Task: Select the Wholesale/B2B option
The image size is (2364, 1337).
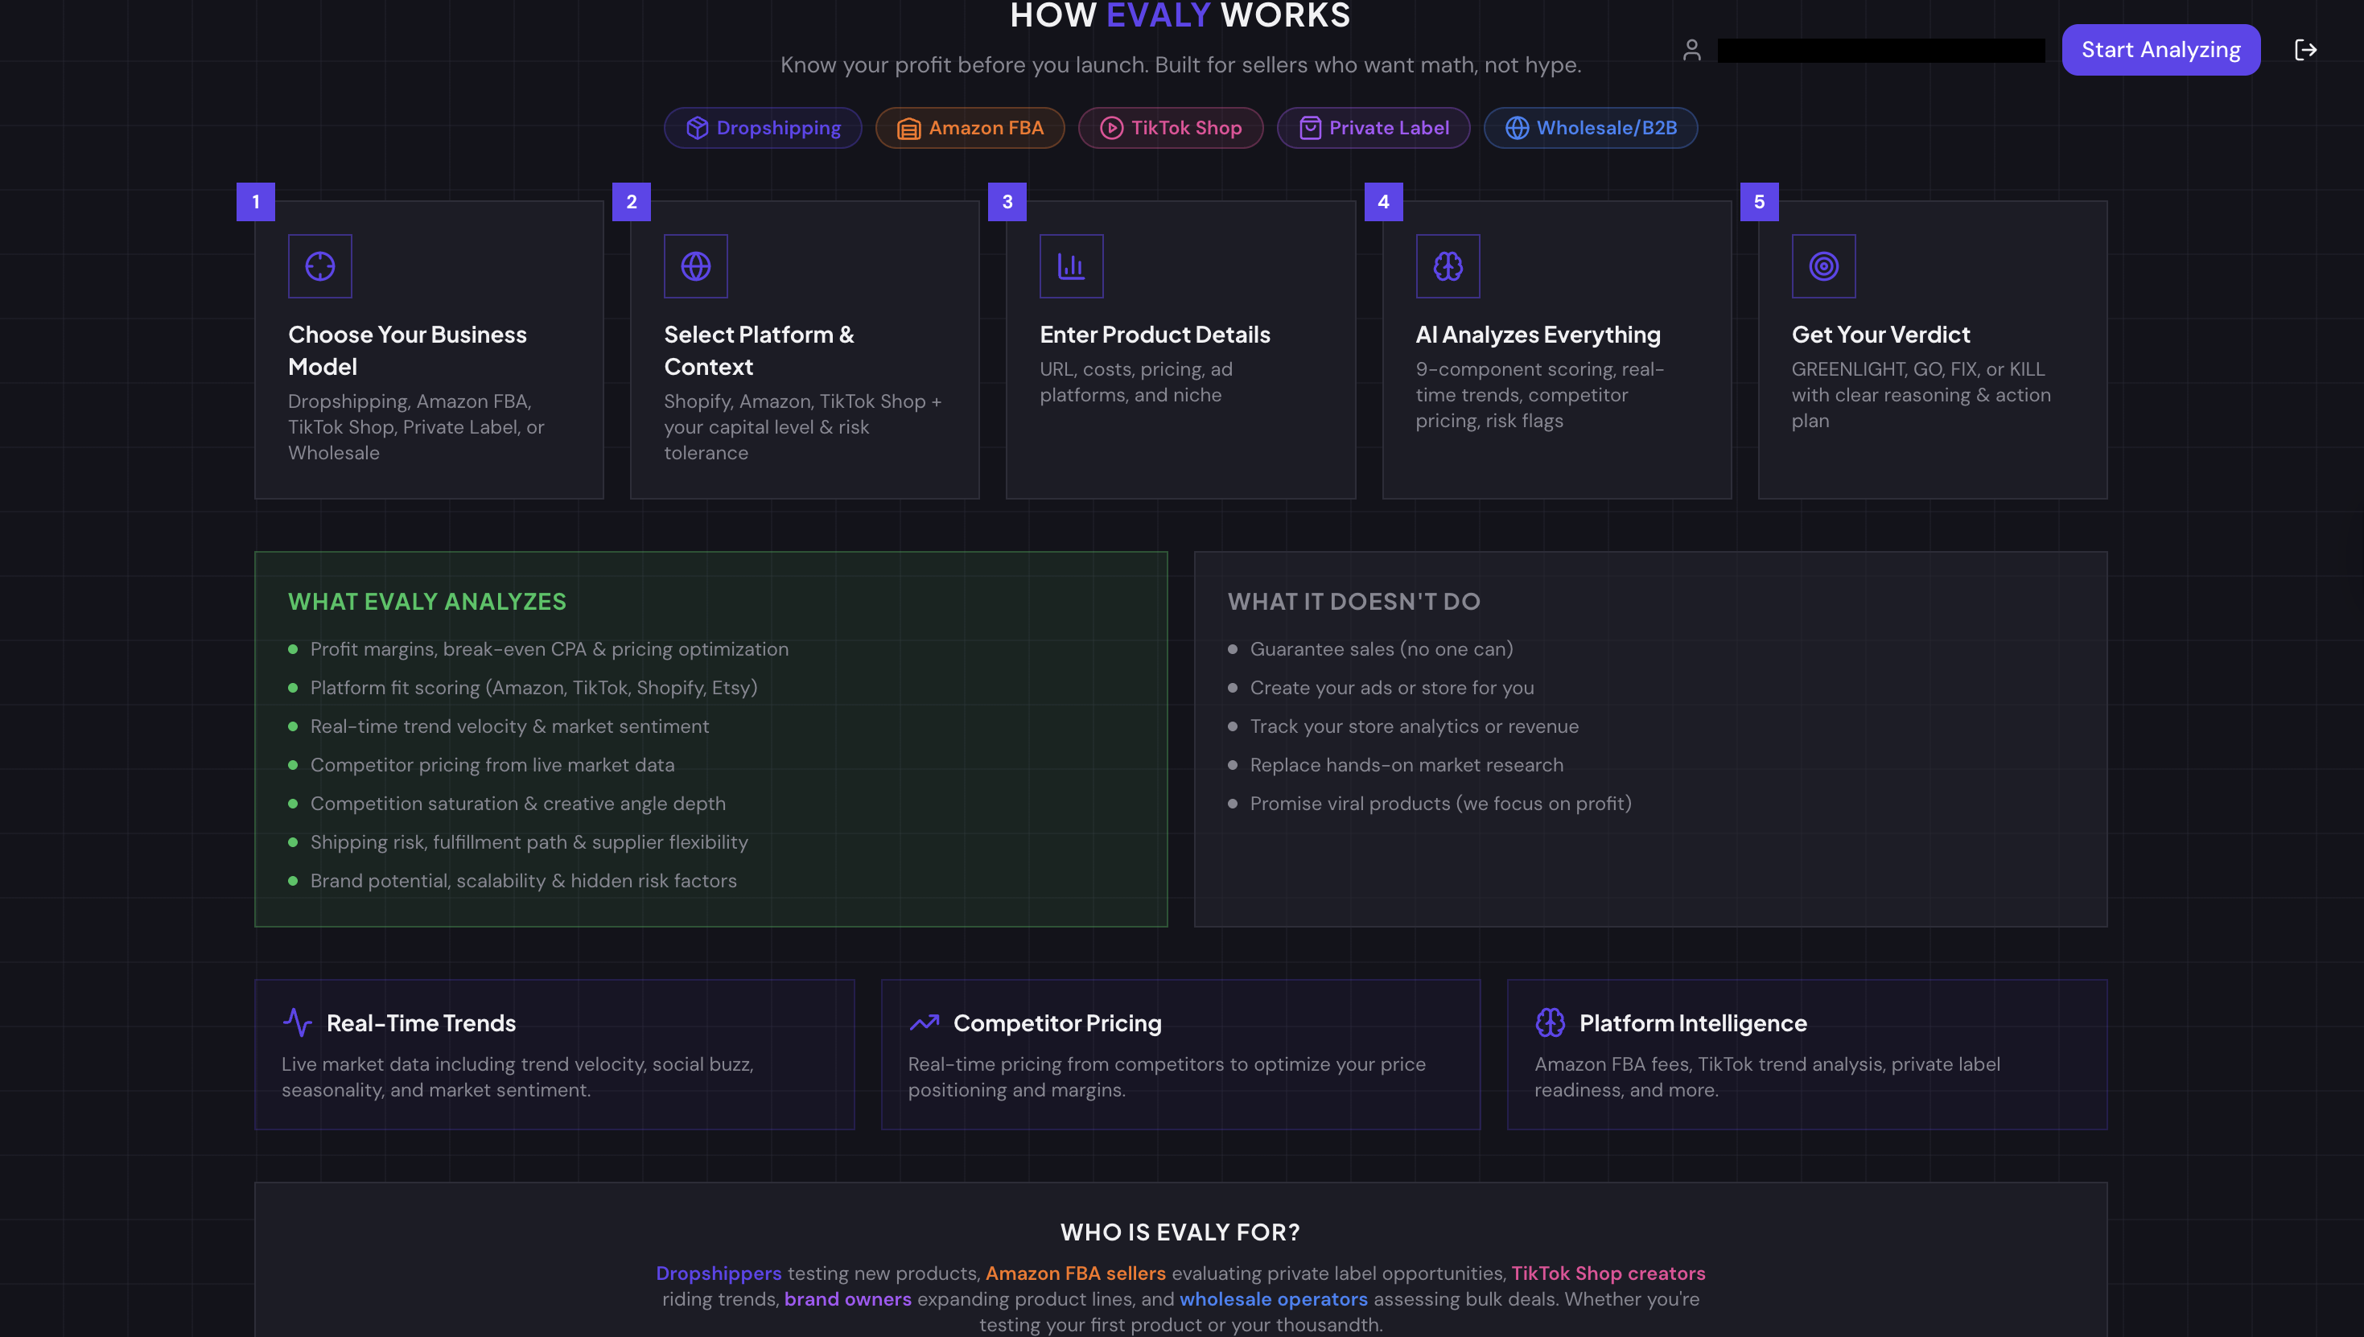Action: click(1591, 128)
